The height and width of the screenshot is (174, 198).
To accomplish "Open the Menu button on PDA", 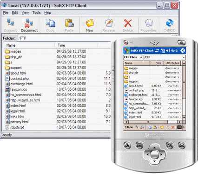I will (x=129, y=127).
